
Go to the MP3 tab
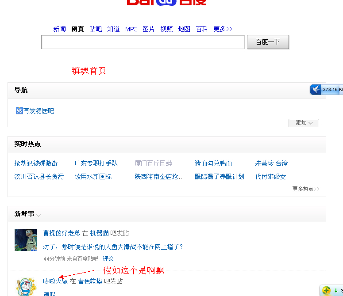131,29
